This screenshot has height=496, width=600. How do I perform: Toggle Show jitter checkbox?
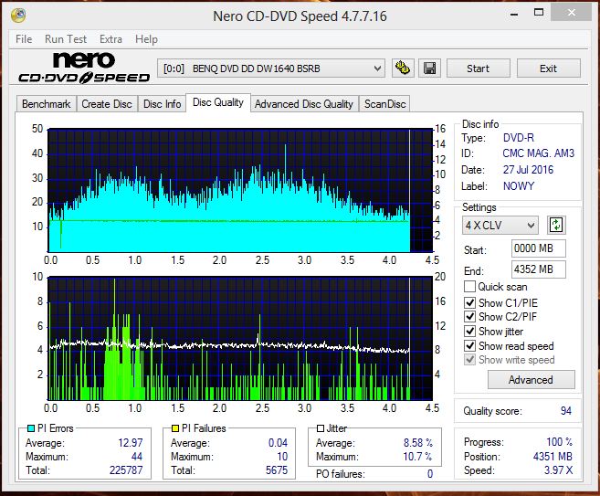click(469, 331)
